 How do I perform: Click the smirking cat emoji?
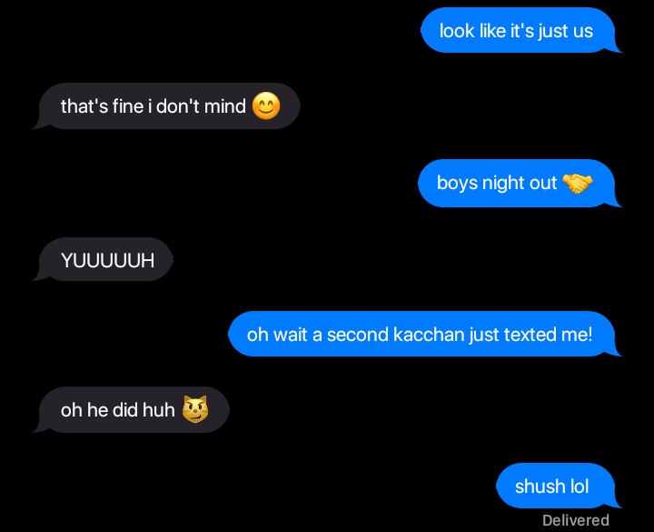(x=195, y=409)
